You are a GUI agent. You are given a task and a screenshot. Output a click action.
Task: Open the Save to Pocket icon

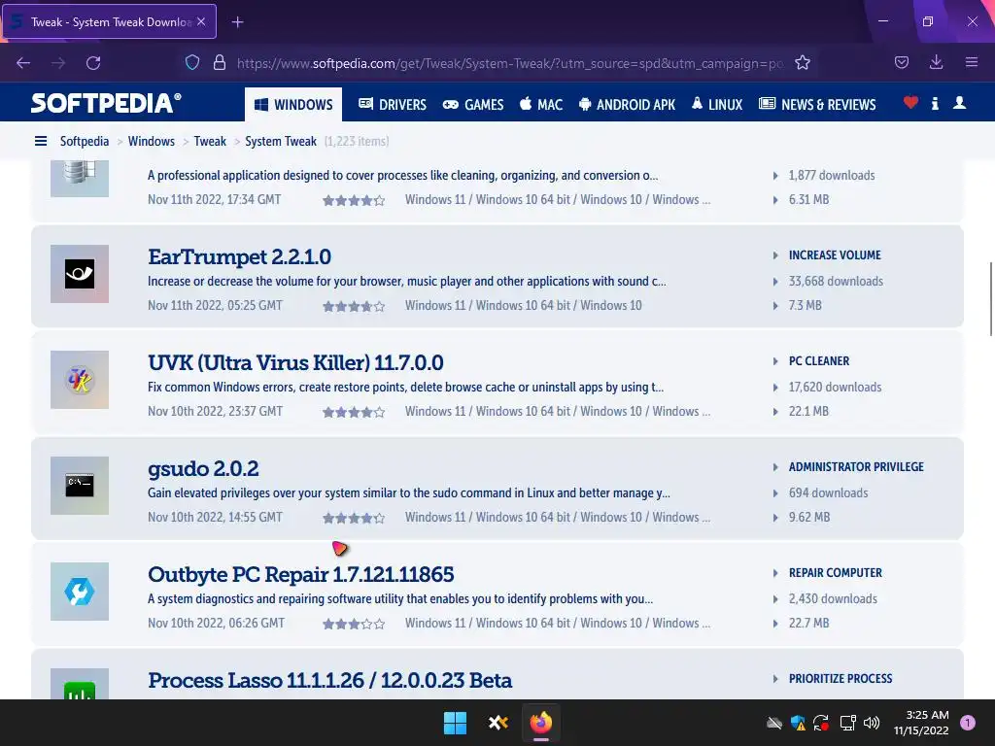click(x=901, y=62)
